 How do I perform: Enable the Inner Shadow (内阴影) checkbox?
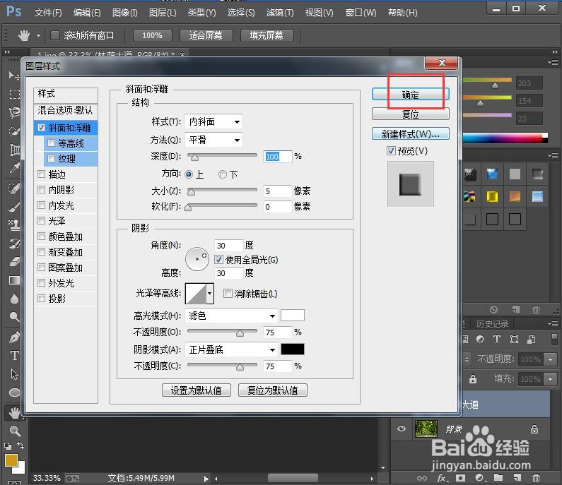(41, 190)
